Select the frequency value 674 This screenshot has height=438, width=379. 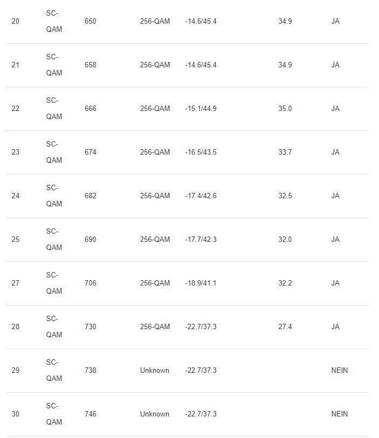click(91, 152)
